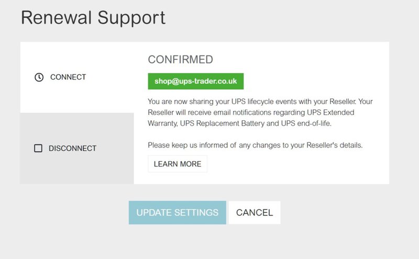Click the square icon beside DISCONNECT
This screenshot has height=259, width=419.
pos(38,148)
